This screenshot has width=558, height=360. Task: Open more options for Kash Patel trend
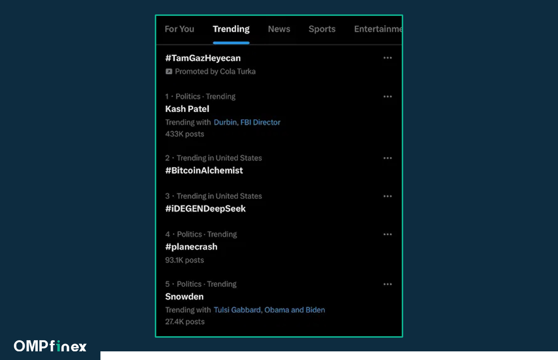tap(387, 96)
